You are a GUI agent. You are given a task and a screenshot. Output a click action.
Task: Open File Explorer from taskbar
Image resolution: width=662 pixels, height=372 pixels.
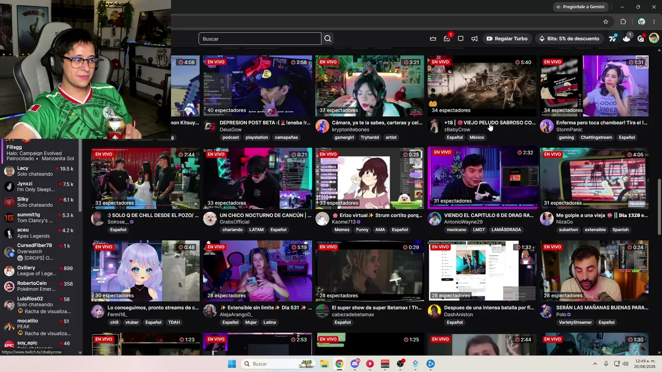click(x=324, y=364)
